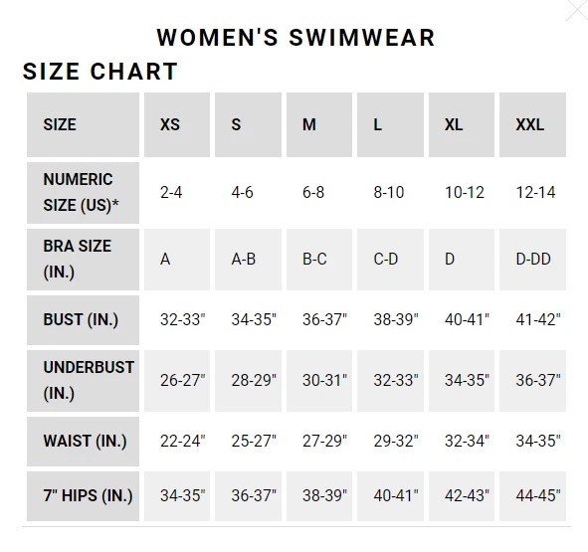Select the A-B bra size cell

pyautogui.click(x=248, y=260)
